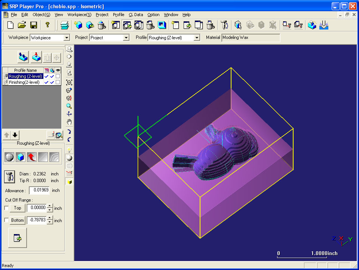359x270 pixels.
Task: Click the new workpiece cube icon with sparkle
Action: point(78,25)
